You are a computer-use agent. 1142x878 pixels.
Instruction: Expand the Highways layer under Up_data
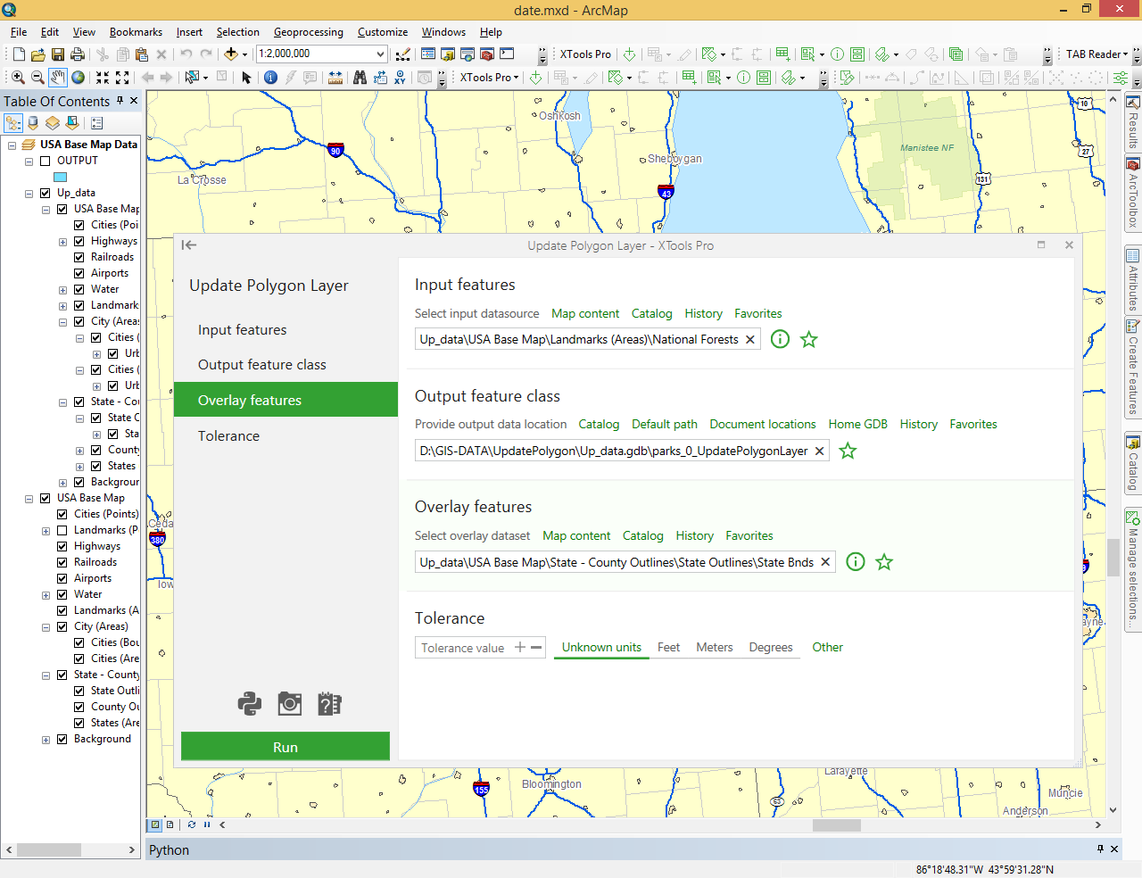(62, 242)
